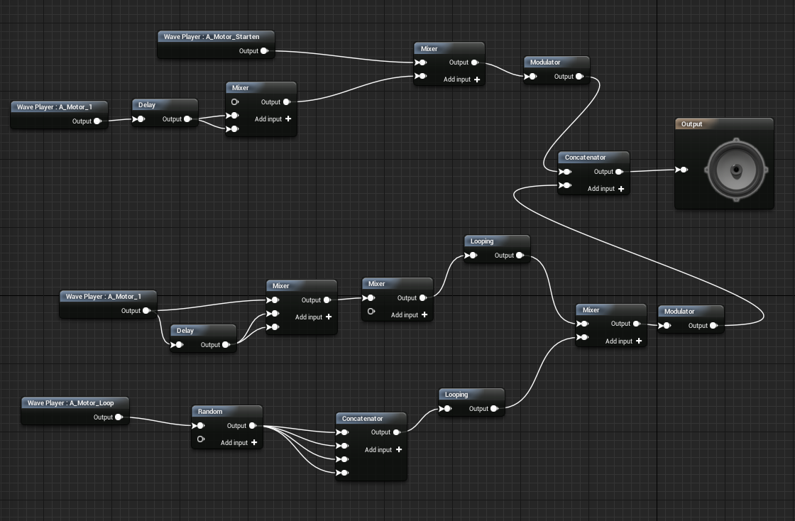Click the lower Looping node's input pin
The height and width of the screenshot is (521, 795).
pos(446,408)
